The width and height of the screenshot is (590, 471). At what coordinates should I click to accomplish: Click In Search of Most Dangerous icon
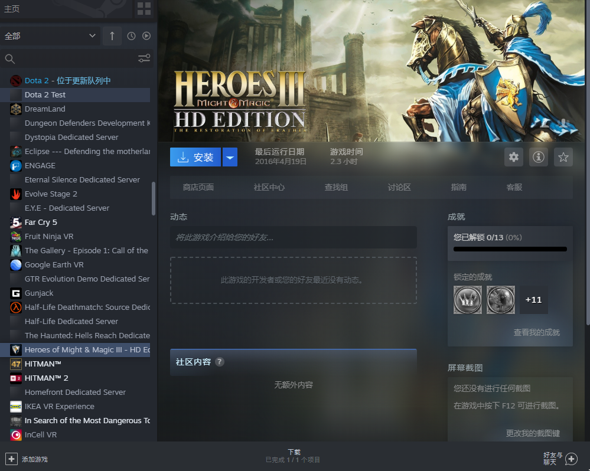coord(16,421)
